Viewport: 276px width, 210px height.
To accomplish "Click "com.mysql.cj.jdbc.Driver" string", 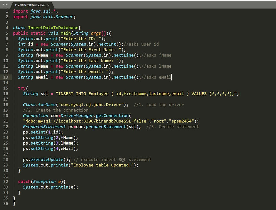I will click(91, 105).
